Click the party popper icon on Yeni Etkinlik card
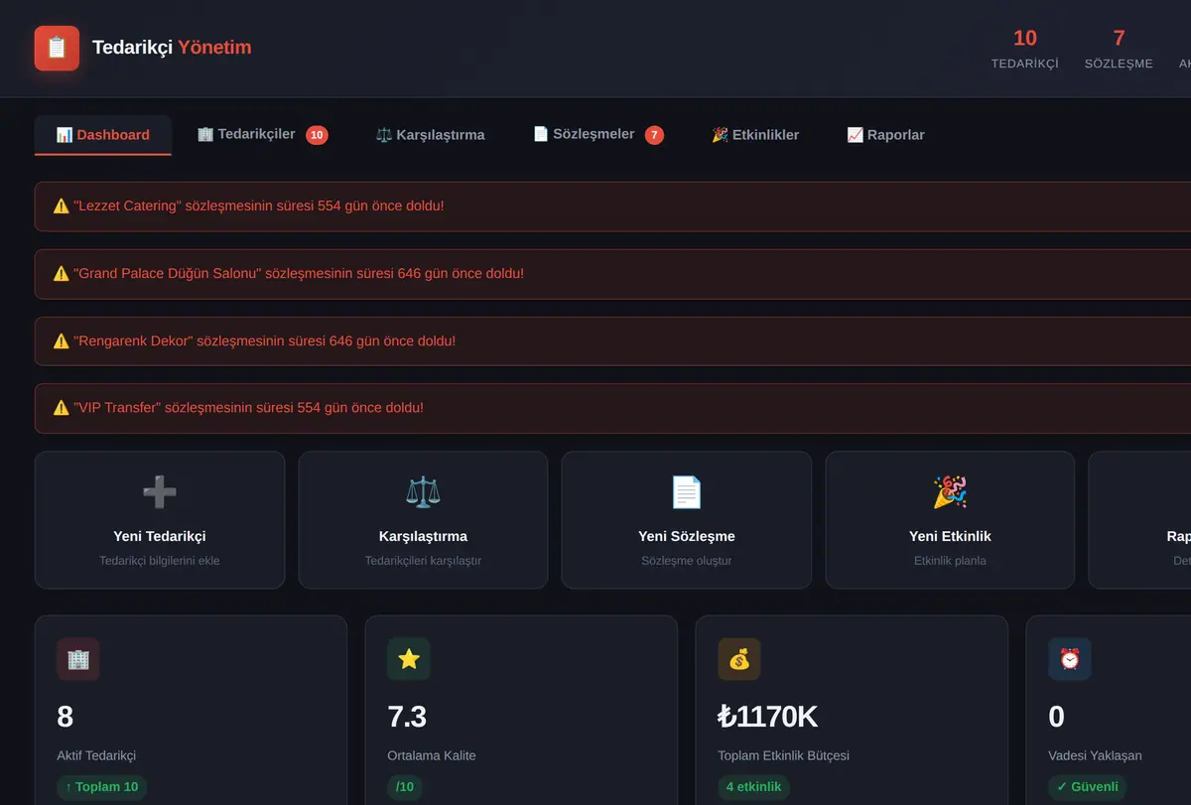1191x805 pixels. (950, 492)
